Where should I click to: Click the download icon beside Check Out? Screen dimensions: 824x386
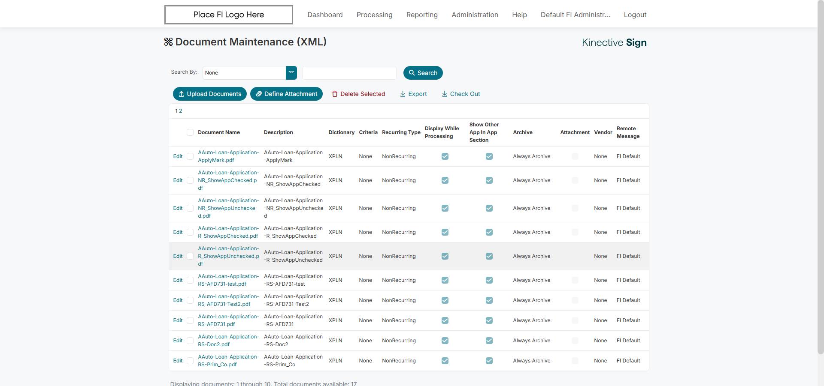tap(445, 94)
